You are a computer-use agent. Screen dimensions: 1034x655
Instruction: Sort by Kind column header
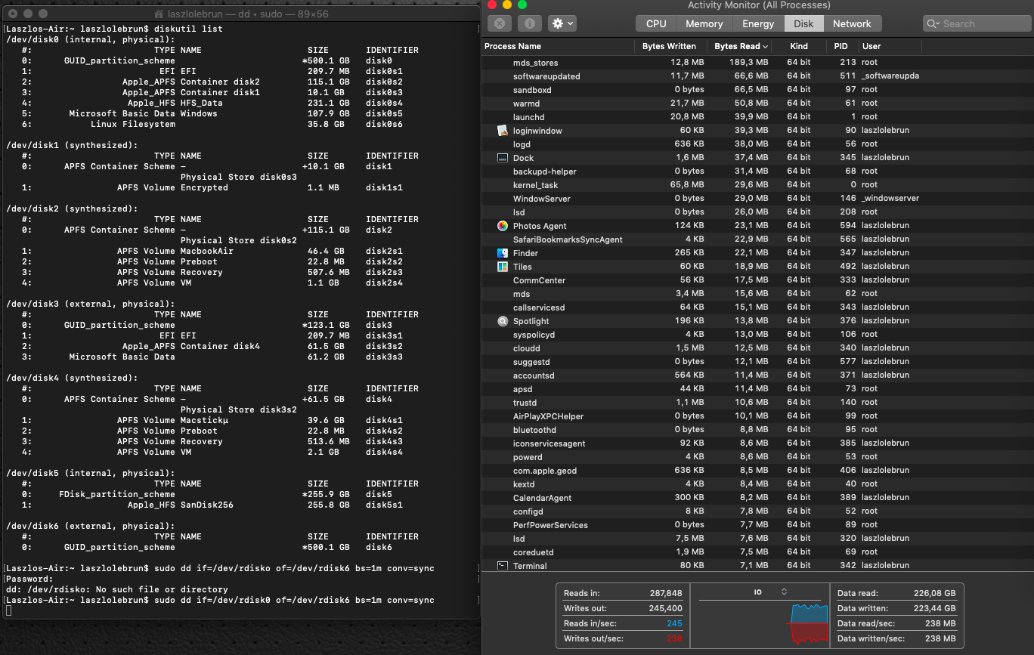pyautogui.click(x=799, y=46)
